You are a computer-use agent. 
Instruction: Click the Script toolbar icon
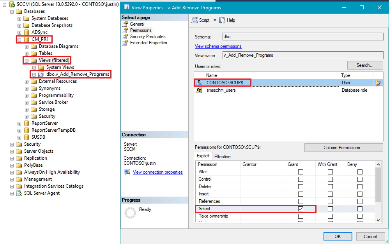(195, 20)
